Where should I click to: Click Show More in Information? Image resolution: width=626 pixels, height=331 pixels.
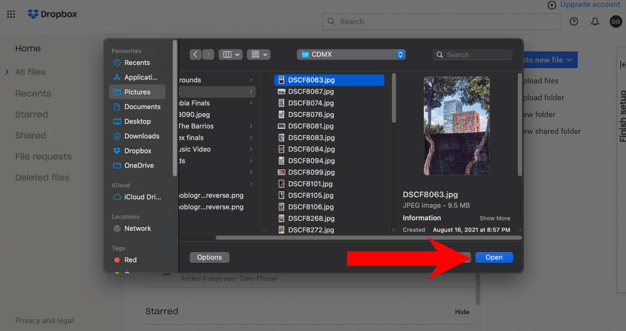(x=495, y=218)
